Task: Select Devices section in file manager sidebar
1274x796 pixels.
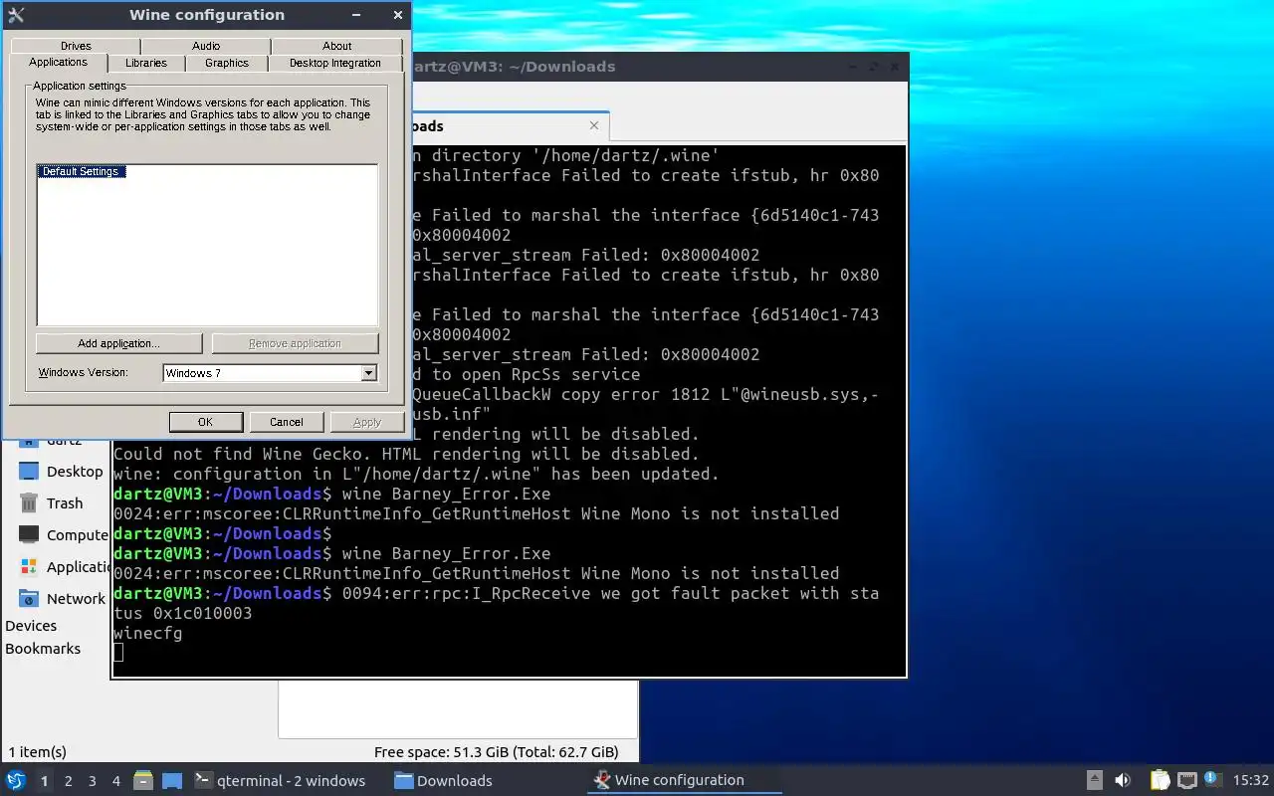Action: [31, 626]
